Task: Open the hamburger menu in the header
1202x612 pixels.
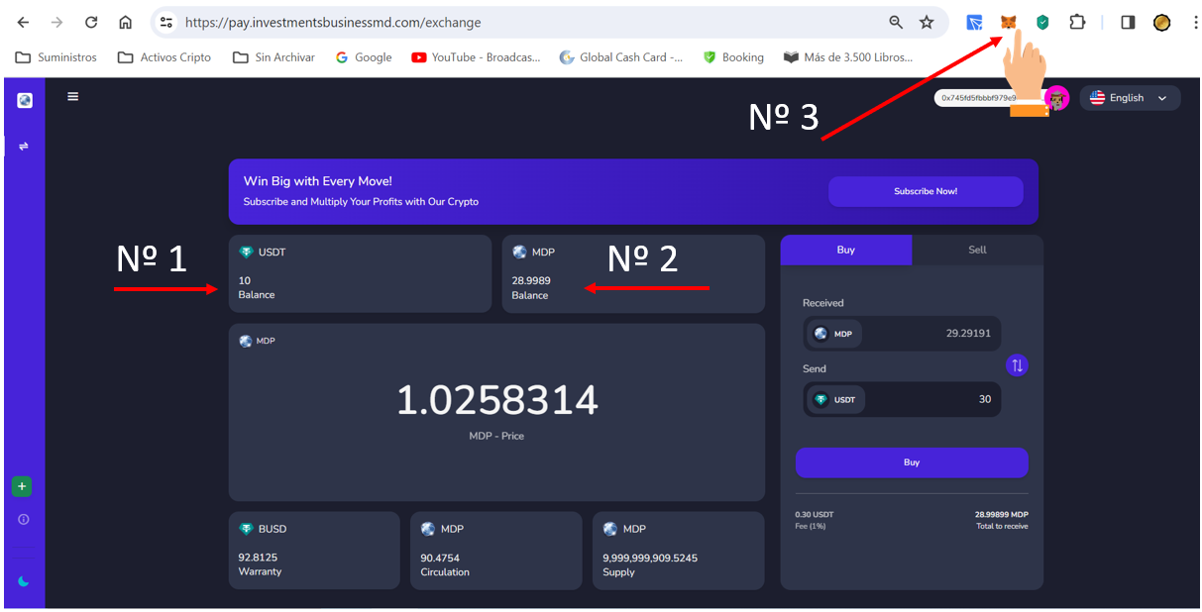Action: [x=73, y=97]
